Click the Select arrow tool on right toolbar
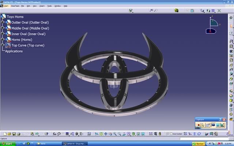The width and height of the screenshot is (234, 146). [x=231, y=26]
